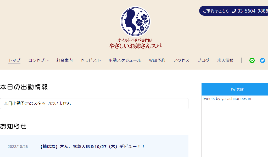This screenshot has height=157, width=268.
Task: Open Tweets by yasashiioneesan link
Action: point(226,99)
